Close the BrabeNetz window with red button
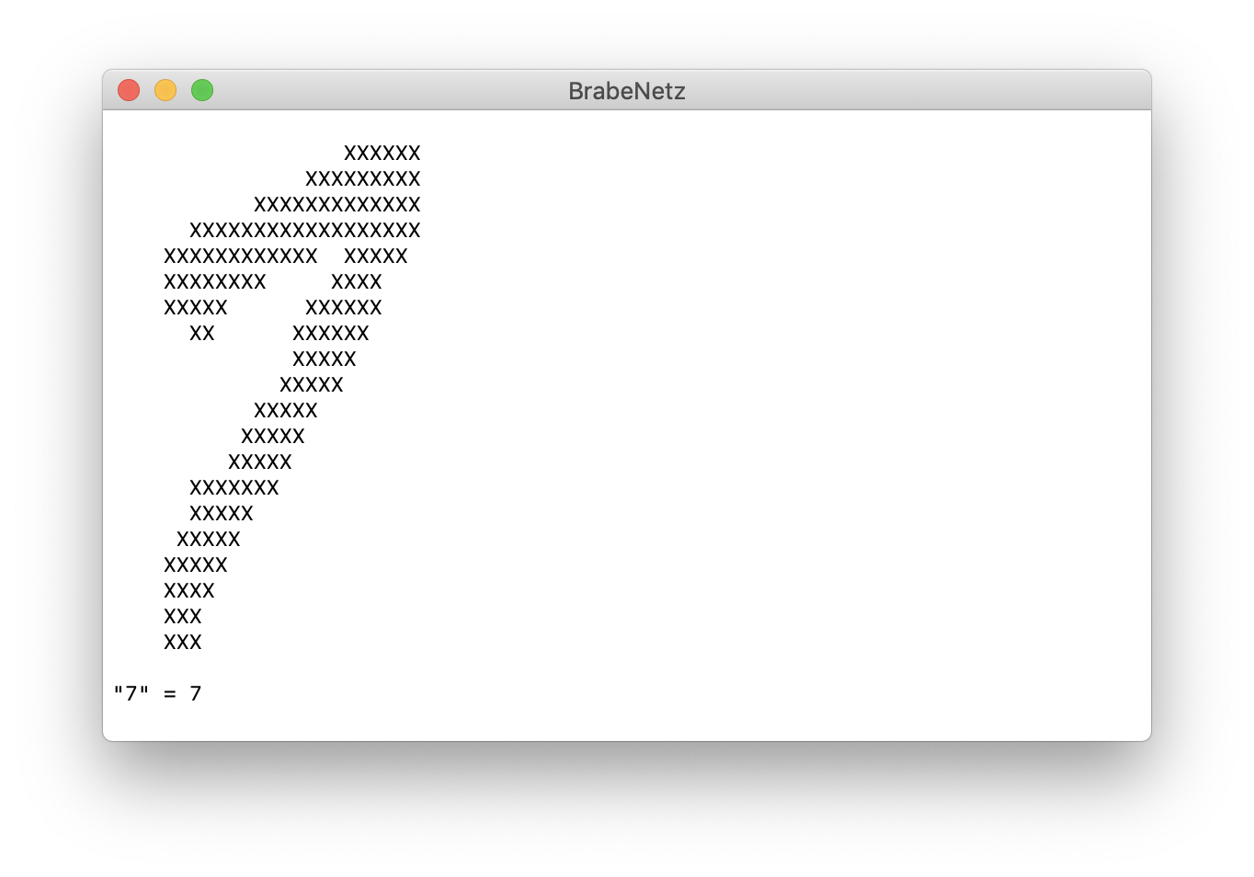Screen dimensions: 1254x877 click(x=129, y=90)
